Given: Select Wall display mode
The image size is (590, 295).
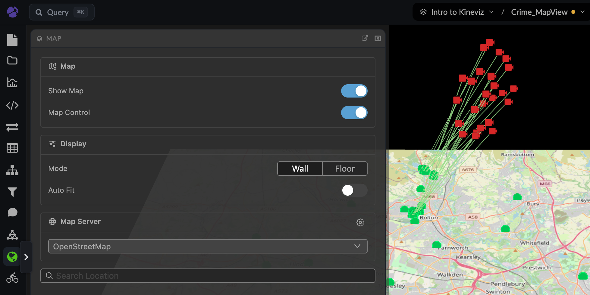Looking at the screenshot, I should click(300, 169).
